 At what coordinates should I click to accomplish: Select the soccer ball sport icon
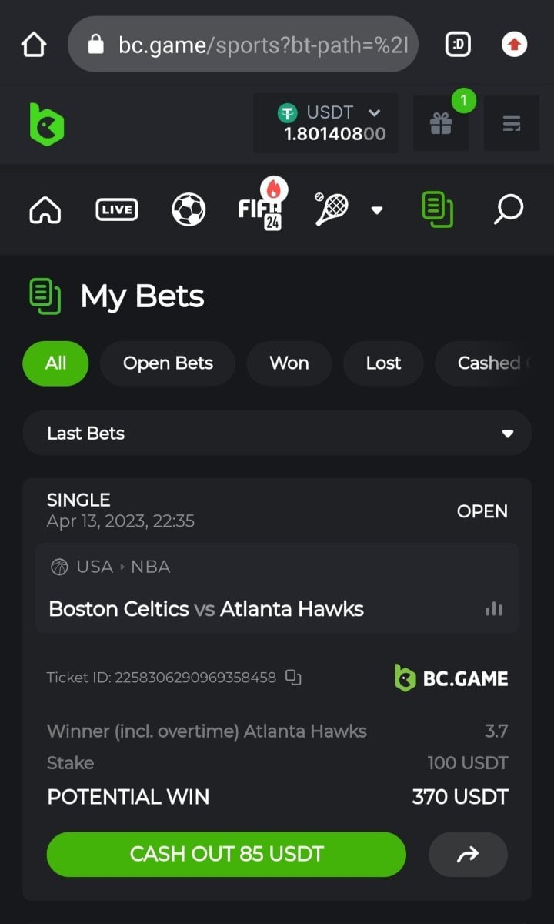(x=189, y=209)
